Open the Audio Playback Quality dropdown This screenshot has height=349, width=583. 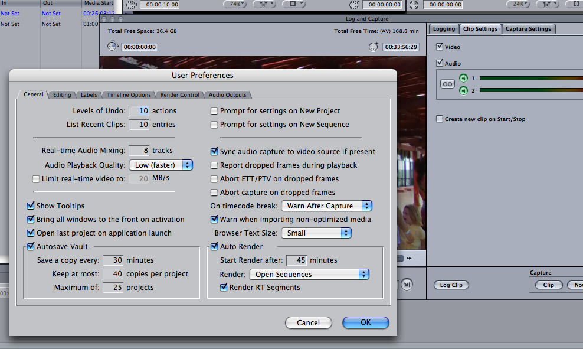click(x=161, y=165)
